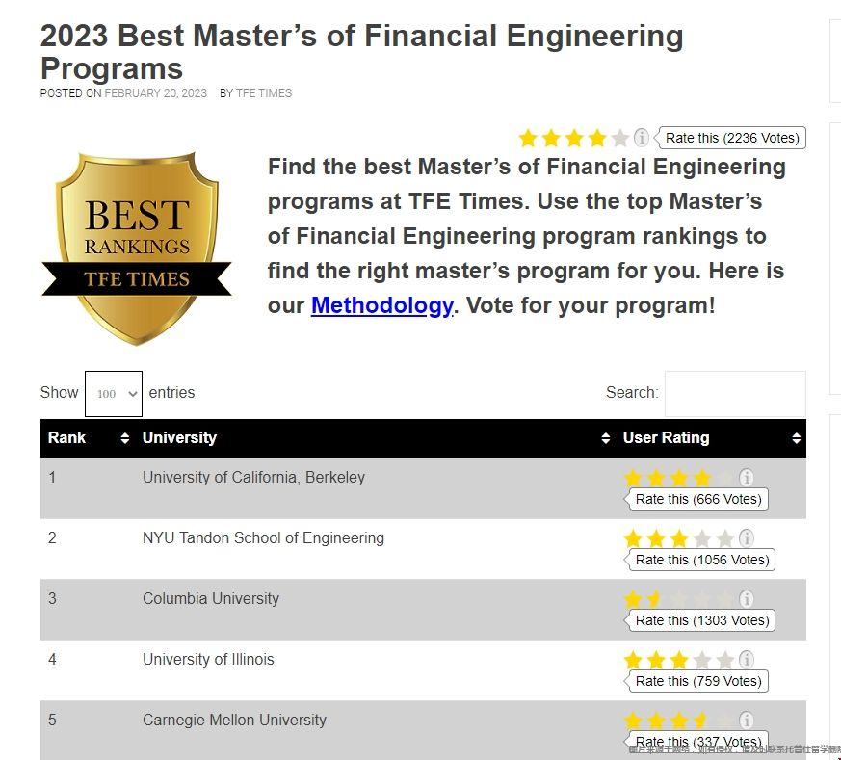Rate Columbia University three stars
841x760 pixels.
pos(678,598)
